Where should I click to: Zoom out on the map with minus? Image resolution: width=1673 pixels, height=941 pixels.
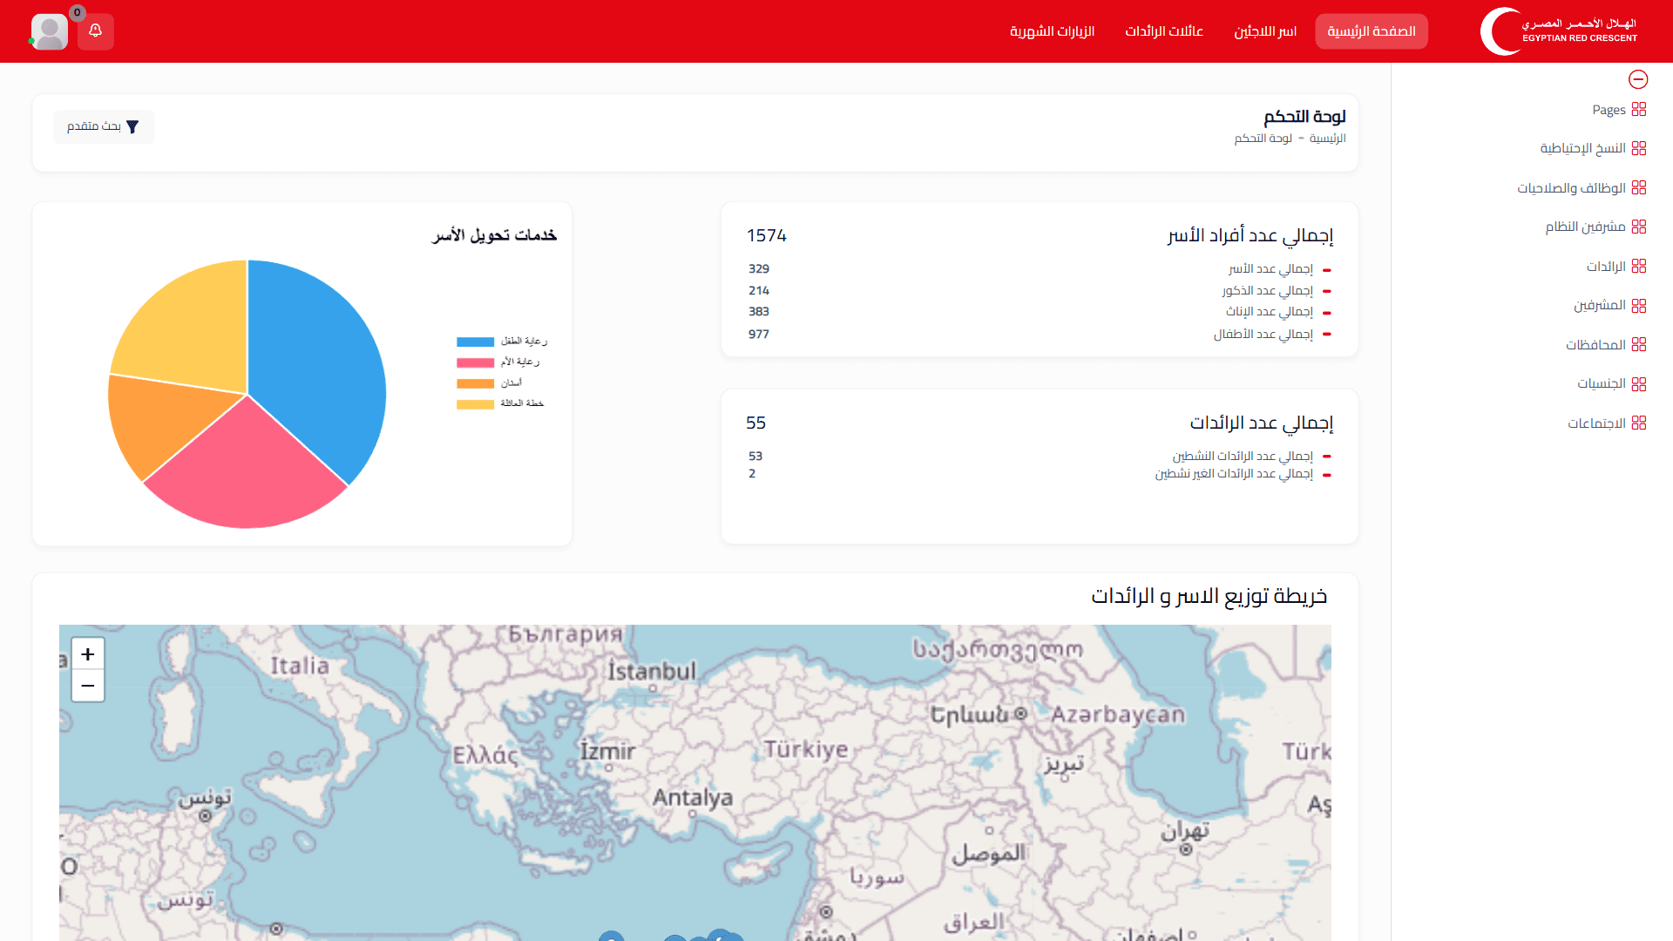click(88, 686)
